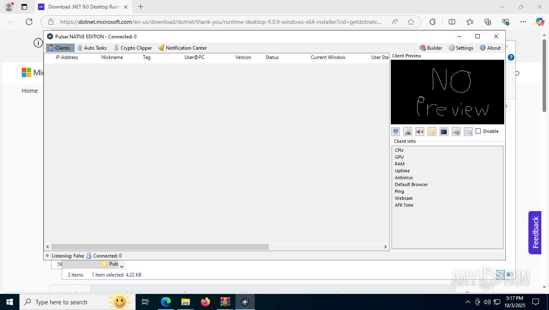Open the file manager folder icon
549x310 pixels.
pyautogui.click(x=432, y=132)
